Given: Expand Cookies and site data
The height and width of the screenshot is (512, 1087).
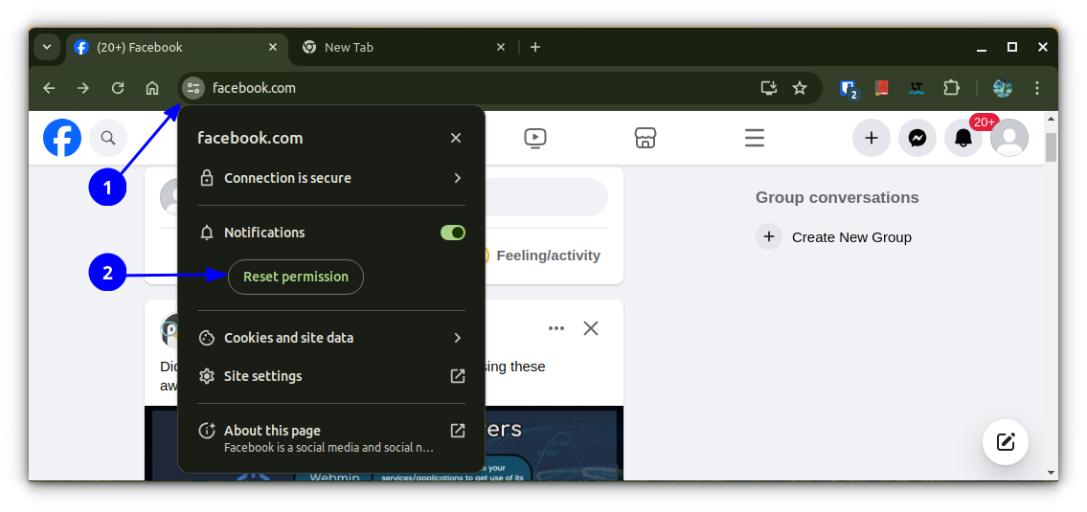Looking at the screenshot, I should (x=331, y=338).
